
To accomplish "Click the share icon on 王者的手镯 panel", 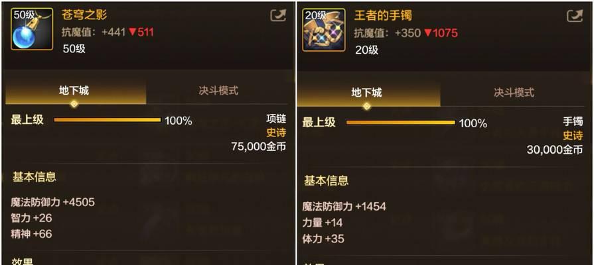I will tap(575, 16).
